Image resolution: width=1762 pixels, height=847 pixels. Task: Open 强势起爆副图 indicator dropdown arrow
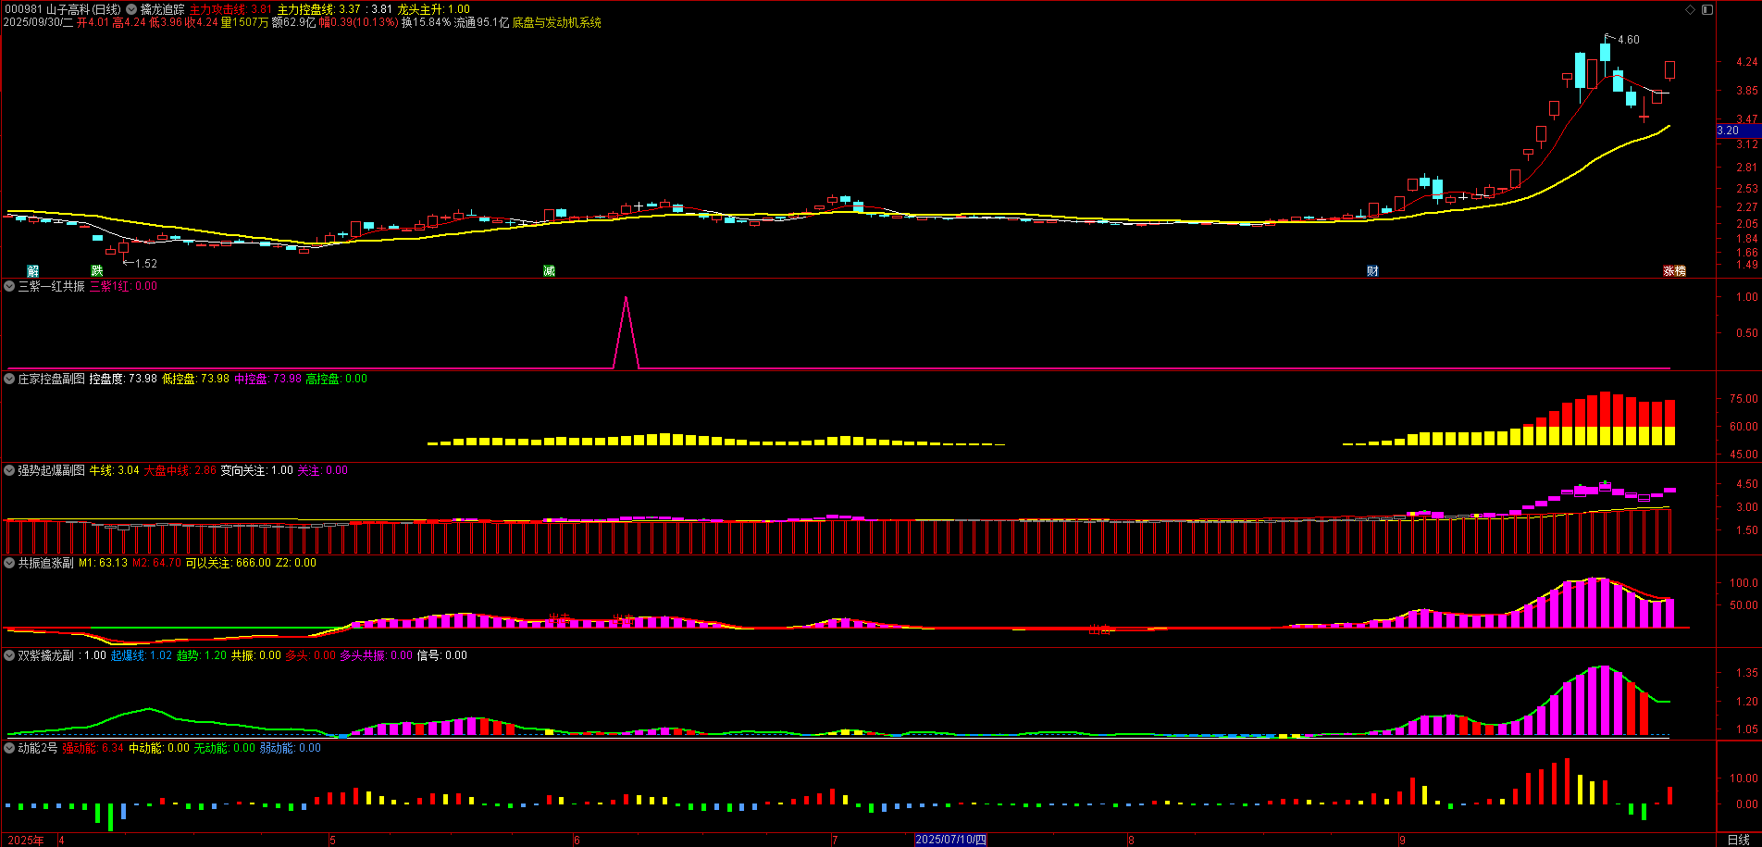pyautogui.click(x=9, y=470)
